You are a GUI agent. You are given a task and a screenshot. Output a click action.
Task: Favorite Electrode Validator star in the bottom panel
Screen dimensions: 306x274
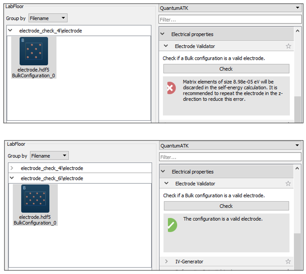tap(288, 183)
